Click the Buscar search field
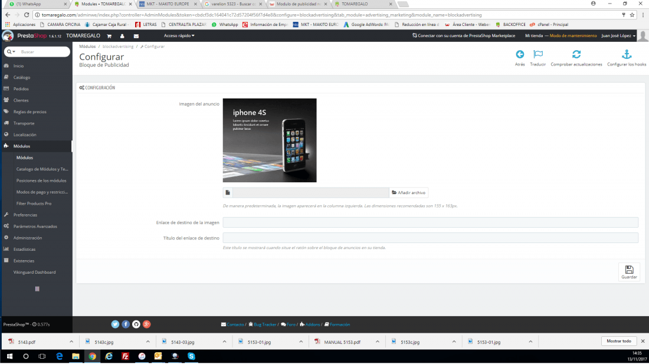 tap(44, 52)
